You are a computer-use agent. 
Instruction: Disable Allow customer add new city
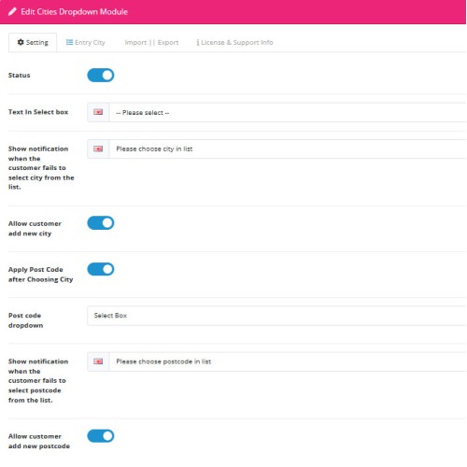101,223
